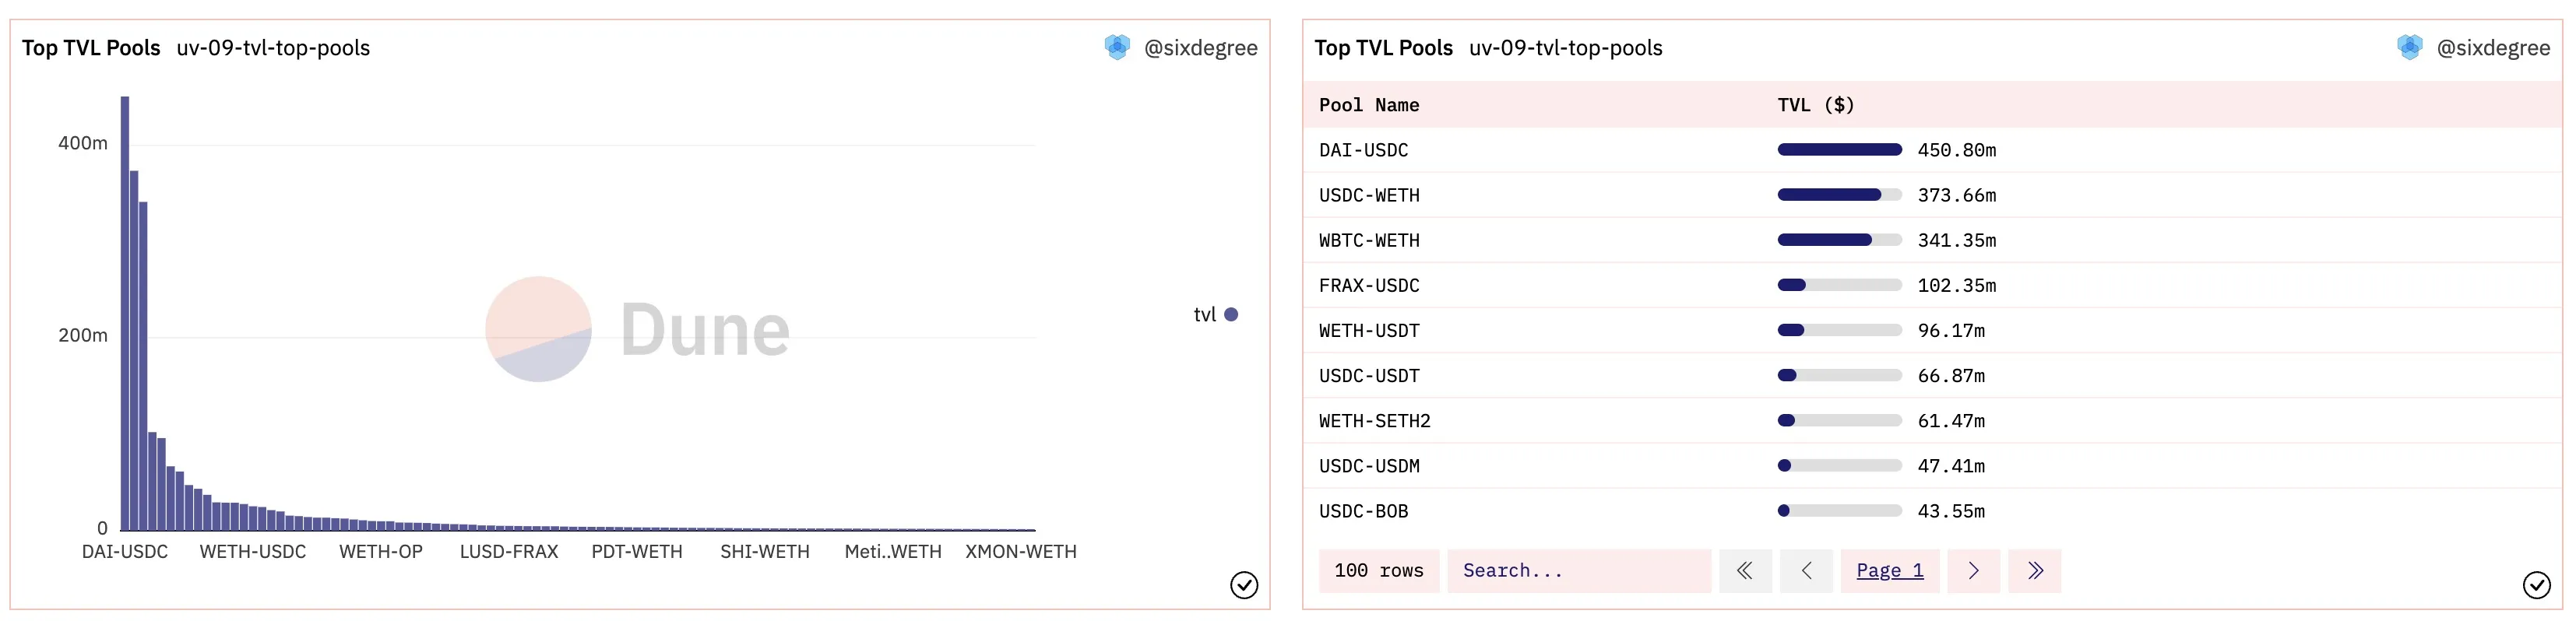Click the sixdegree avatar icon on chart panel

click(1116, 47)
